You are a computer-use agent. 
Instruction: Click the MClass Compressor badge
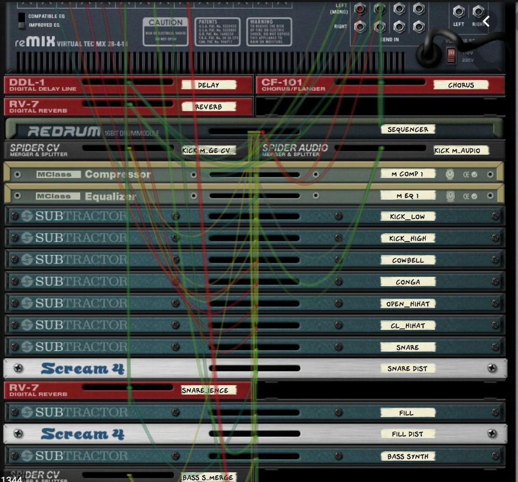(59, 174)
